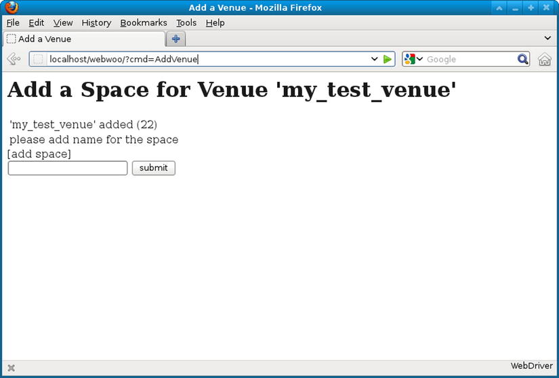Select the 'Add a Venue' tab

tap(84, 39)
